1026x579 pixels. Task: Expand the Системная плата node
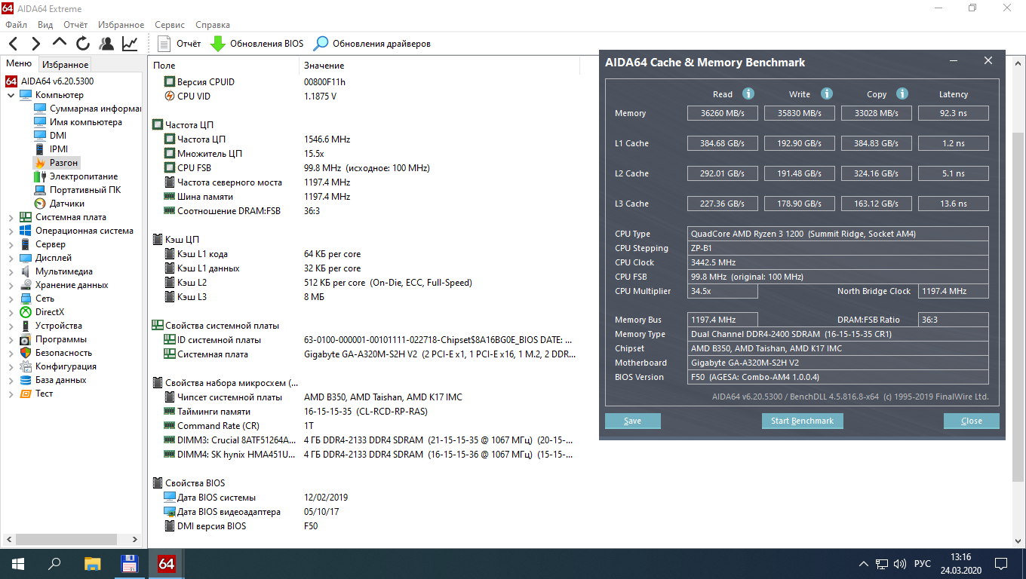click(x=11, y=217)
